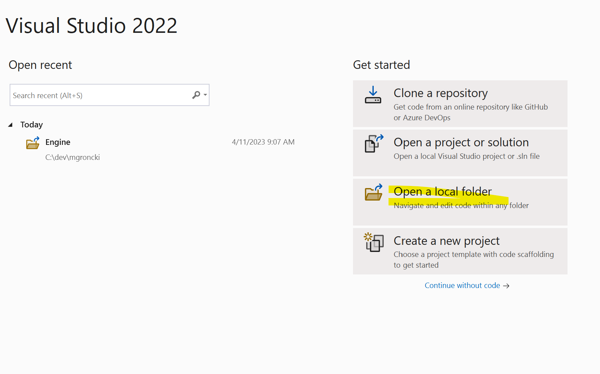Collapse the Today group of recent projects

pos(11,124)
